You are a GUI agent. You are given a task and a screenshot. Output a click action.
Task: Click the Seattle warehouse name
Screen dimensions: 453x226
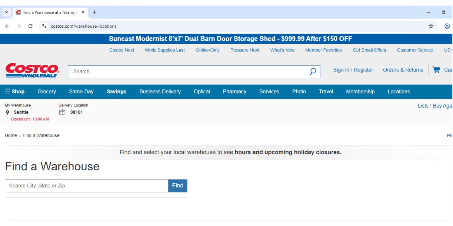[21, 112]
